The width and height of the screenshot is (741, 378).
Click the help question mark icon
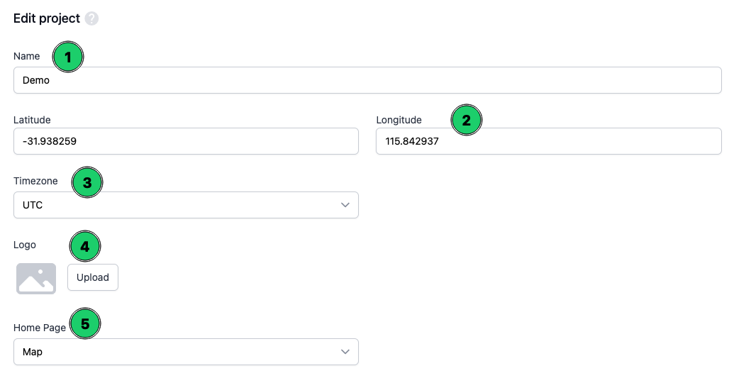coord(91,19)
